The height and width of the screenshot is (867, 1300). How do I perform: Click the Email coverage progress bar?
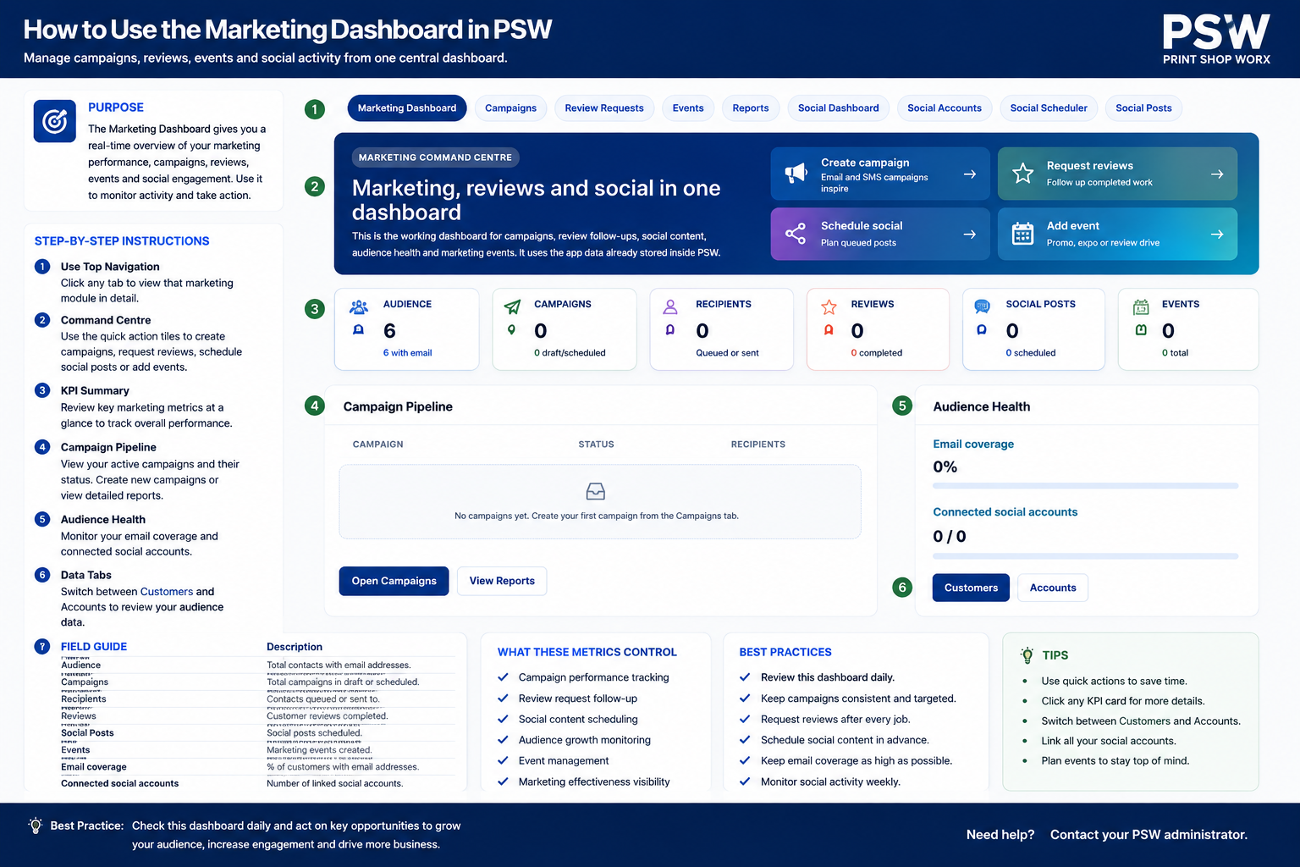pyautogui.click(x=1085, y=486)
